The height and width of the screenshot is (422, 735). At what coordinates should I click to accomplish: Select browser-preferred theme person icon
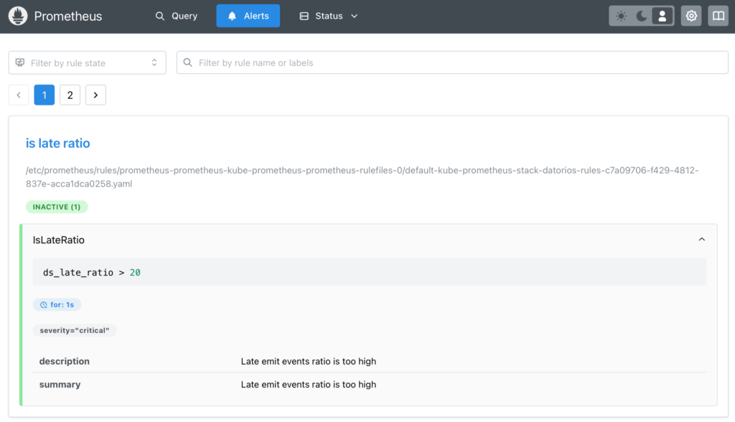(x=663, y=16)
